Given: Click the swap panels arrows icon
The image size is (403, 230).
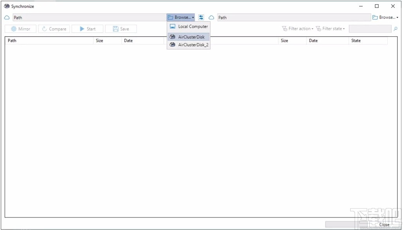Looking at the screenshot, I should [201, 17].
